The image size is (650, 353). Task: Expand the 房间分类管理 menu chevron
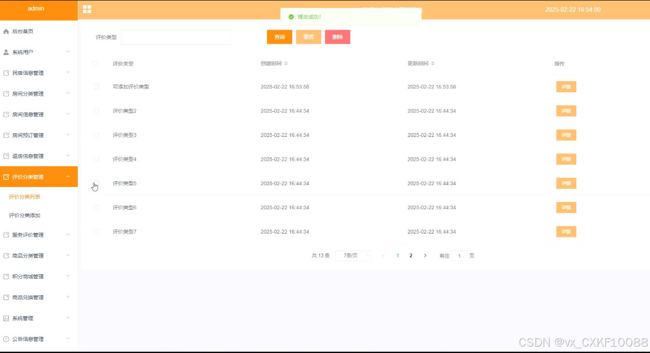[x=68, y=93]
